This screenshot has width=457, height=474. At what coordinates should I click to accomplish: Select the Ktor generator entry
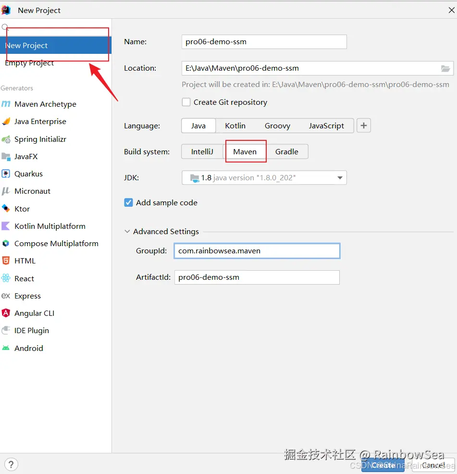(x=56, y=209)
